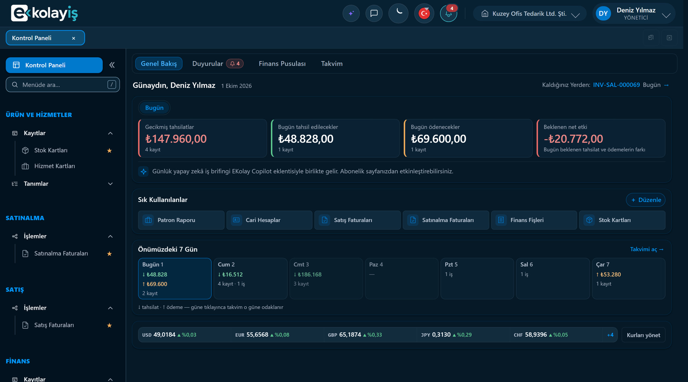Switch to the Duyurular tab
The width and height of the screenshot is (688, 382).
pos(217,63)
